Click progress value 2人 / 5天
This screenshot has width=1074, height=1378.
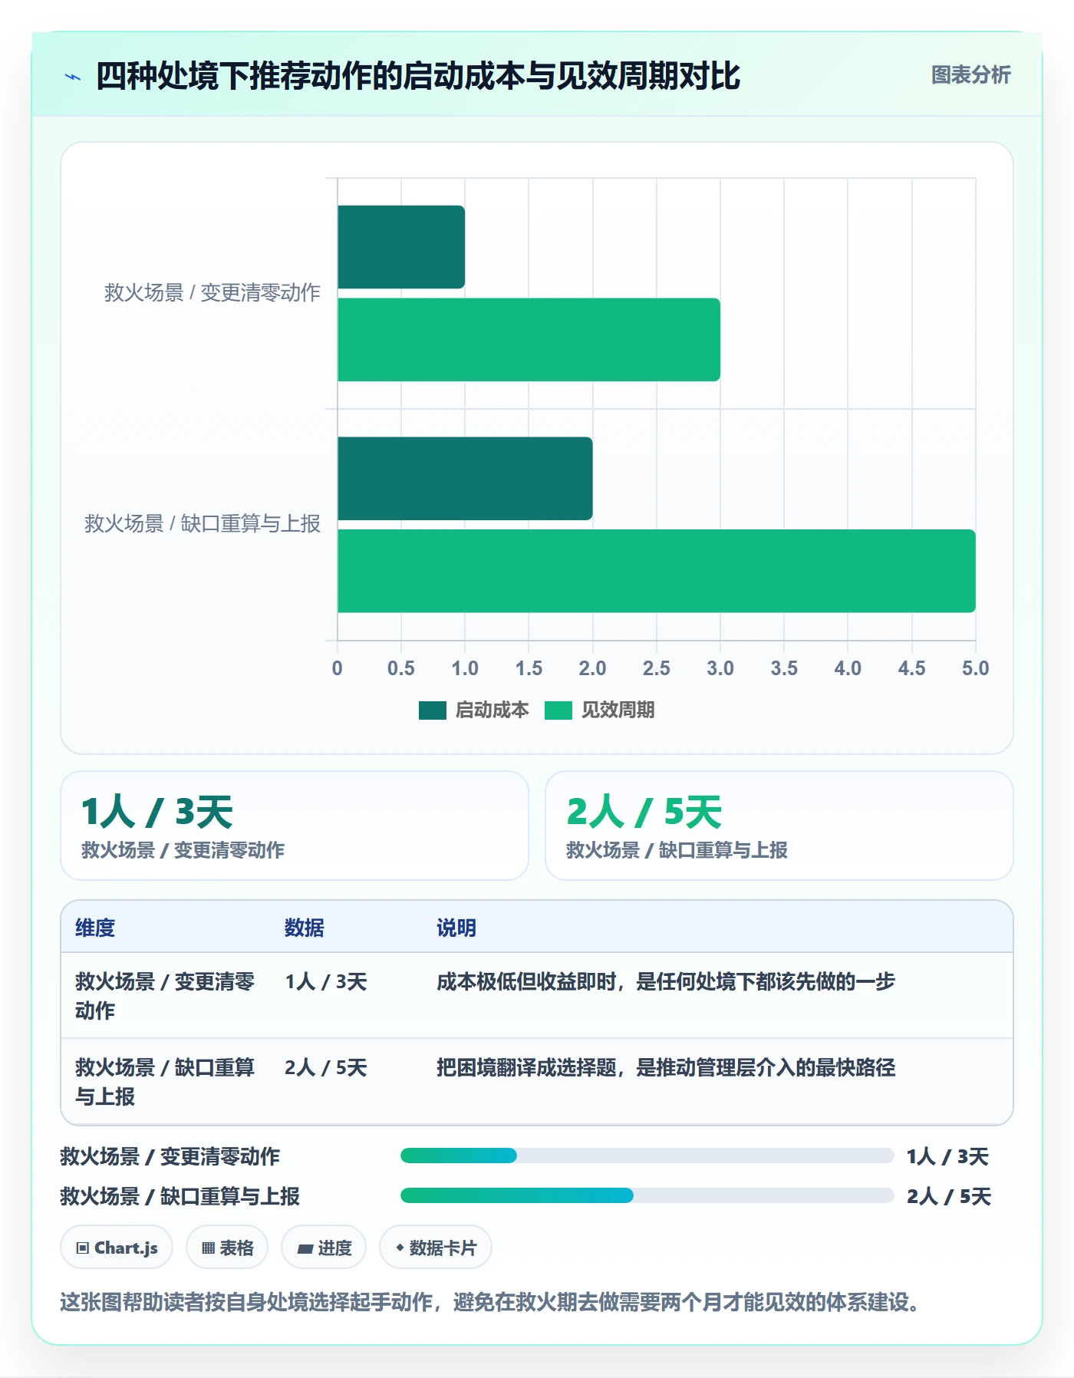click(949, 1196)
